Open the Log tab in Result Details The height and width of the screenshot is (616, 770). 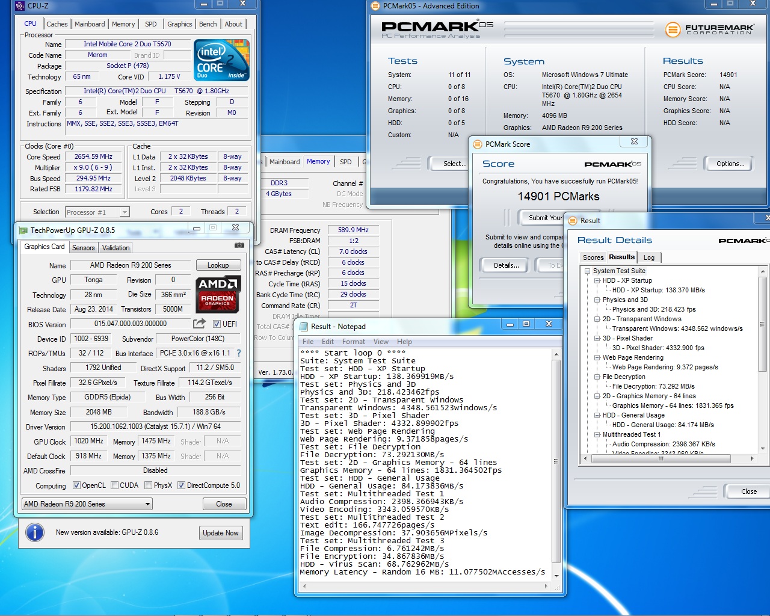point(649,257)
